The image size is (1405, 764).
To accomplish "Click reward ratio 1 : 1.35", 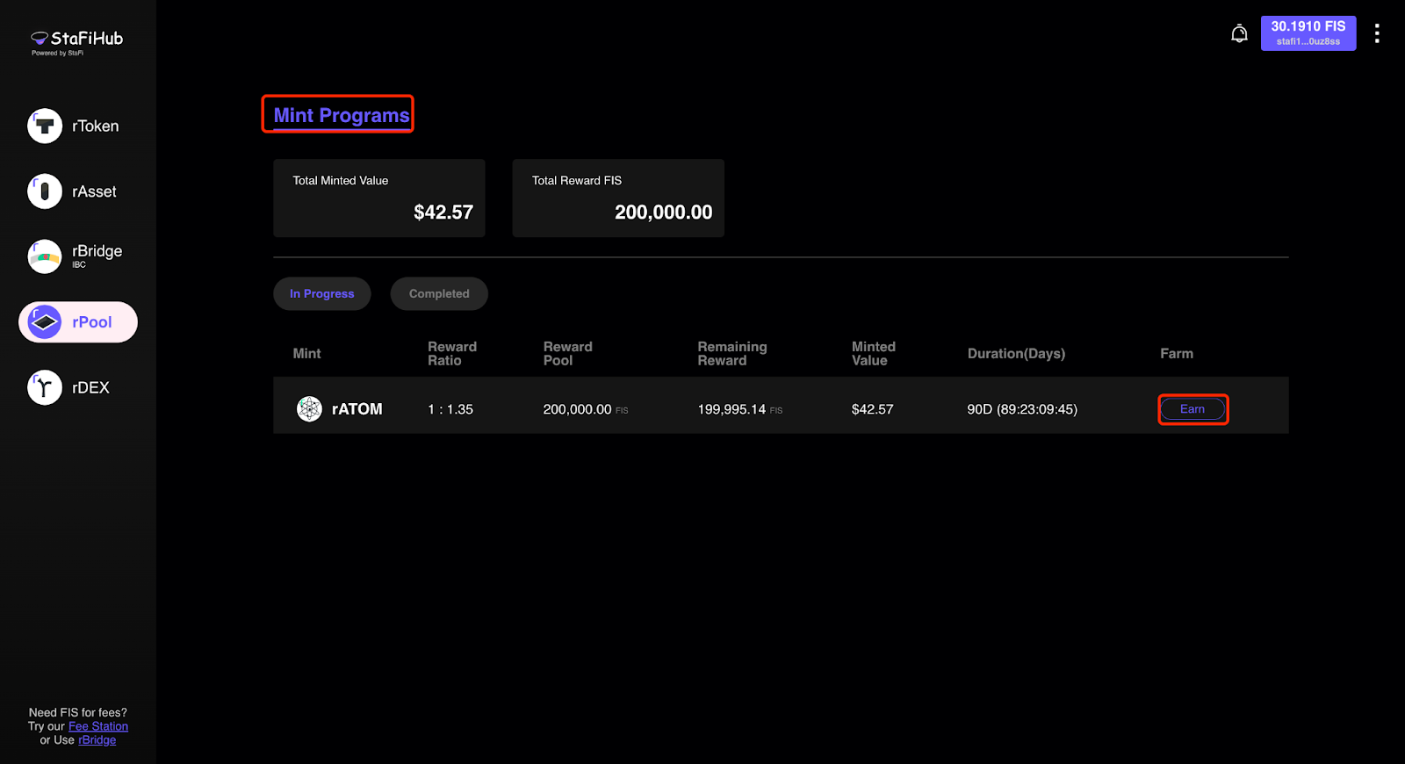I will point(450,409).
